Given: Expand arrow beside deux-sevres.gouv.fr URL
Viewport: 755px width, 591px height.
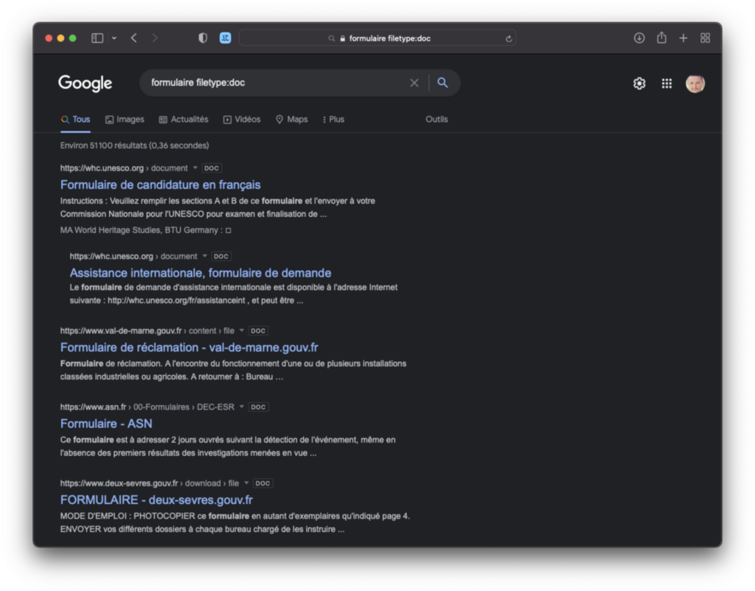Looking at the screenshot, I should (x=246, y=483).
